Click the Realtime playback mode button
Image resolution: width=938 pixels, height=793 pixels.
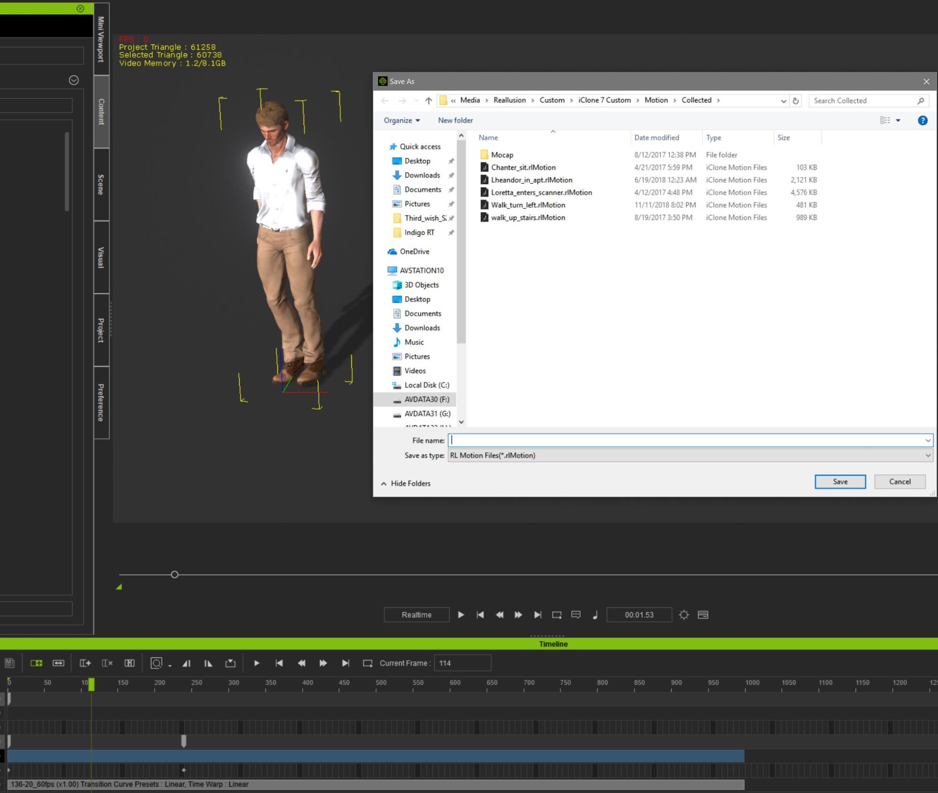click(x=416, y=615)
